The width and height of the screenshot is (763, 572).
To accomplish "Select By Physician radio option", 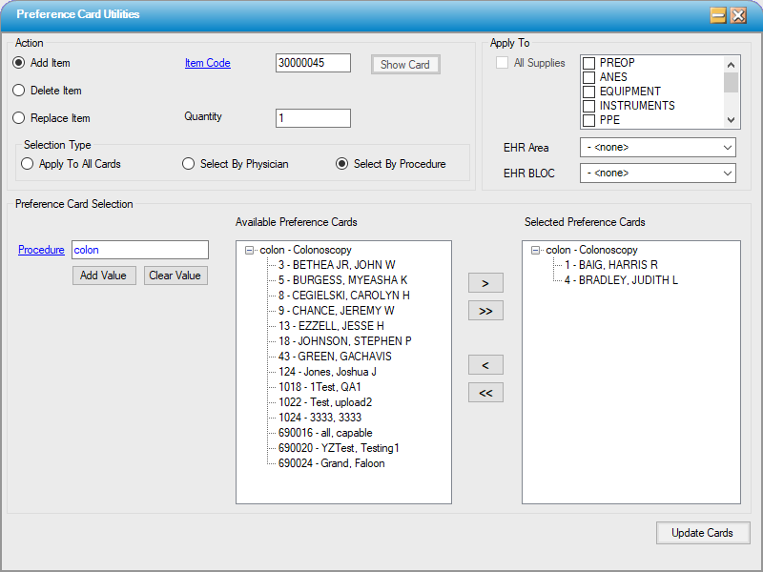I will (189, 164).
